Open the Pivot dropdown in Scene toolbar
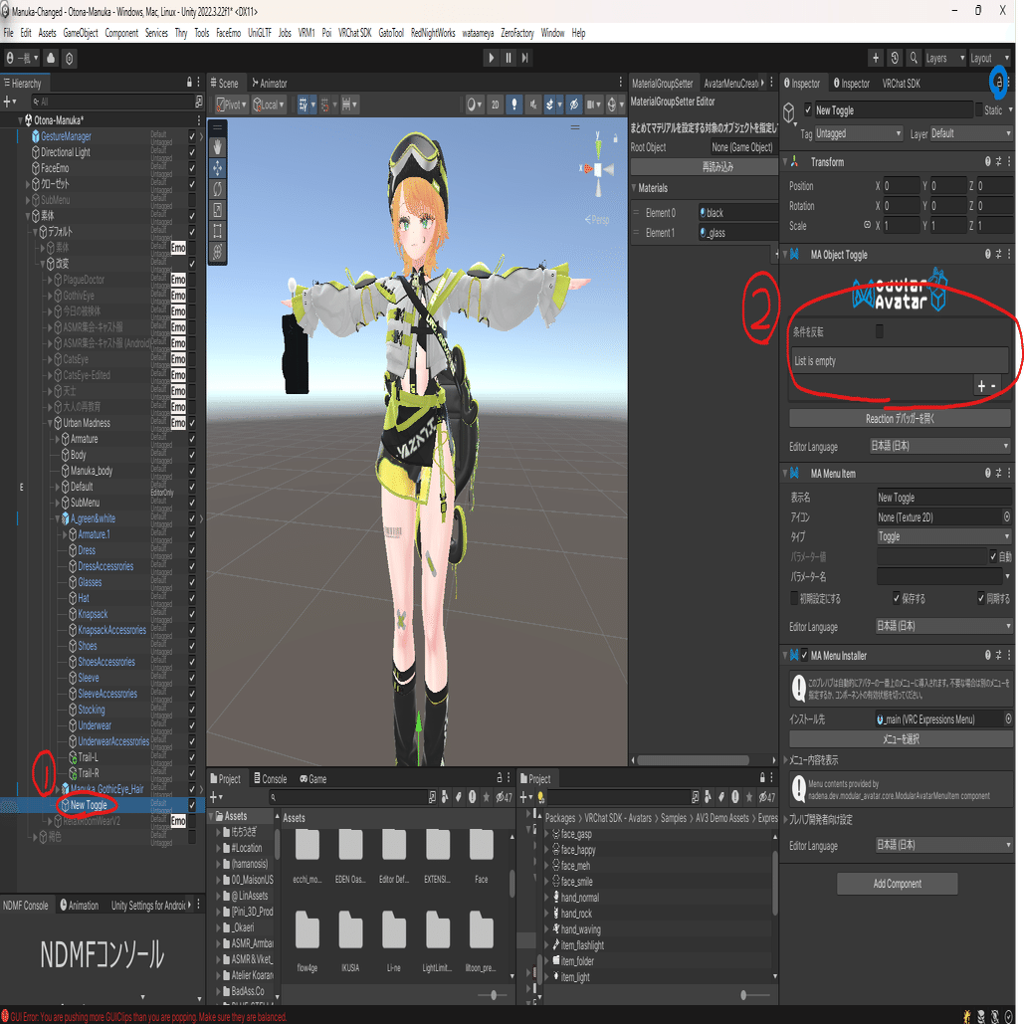The image size is (1024, 1024). (x=232, y=104)
